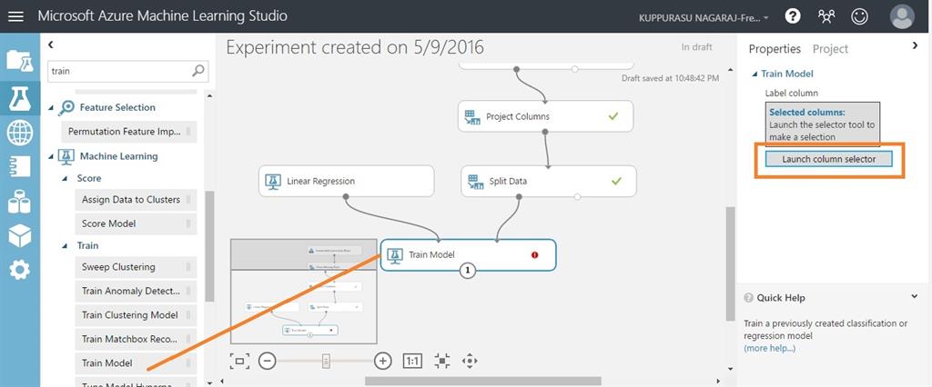Select Train Anomaly Detection module
Image resolution: width=932 pixels, height=387 pixels.
tap(136, 291)
